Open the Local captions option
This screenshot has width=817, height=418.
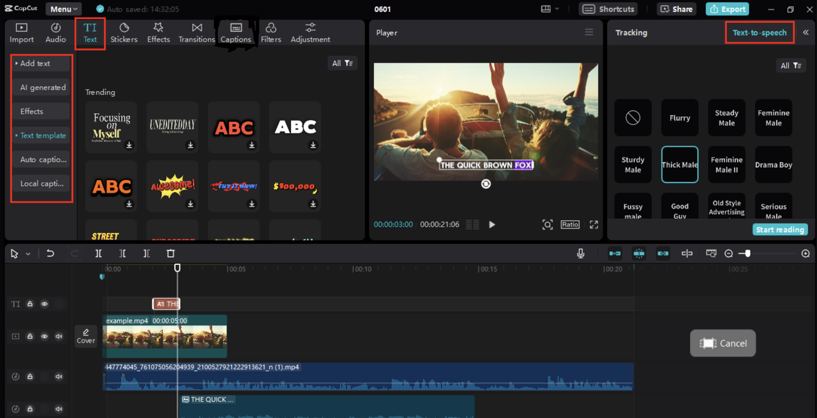click(x=42, y=183)
